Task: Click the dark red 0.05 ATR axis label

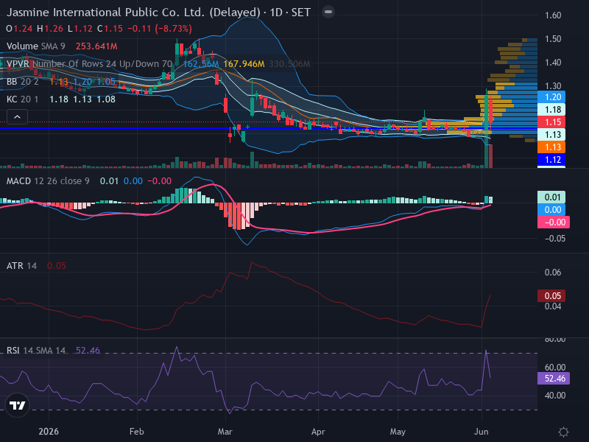Action: coord(551,296)
